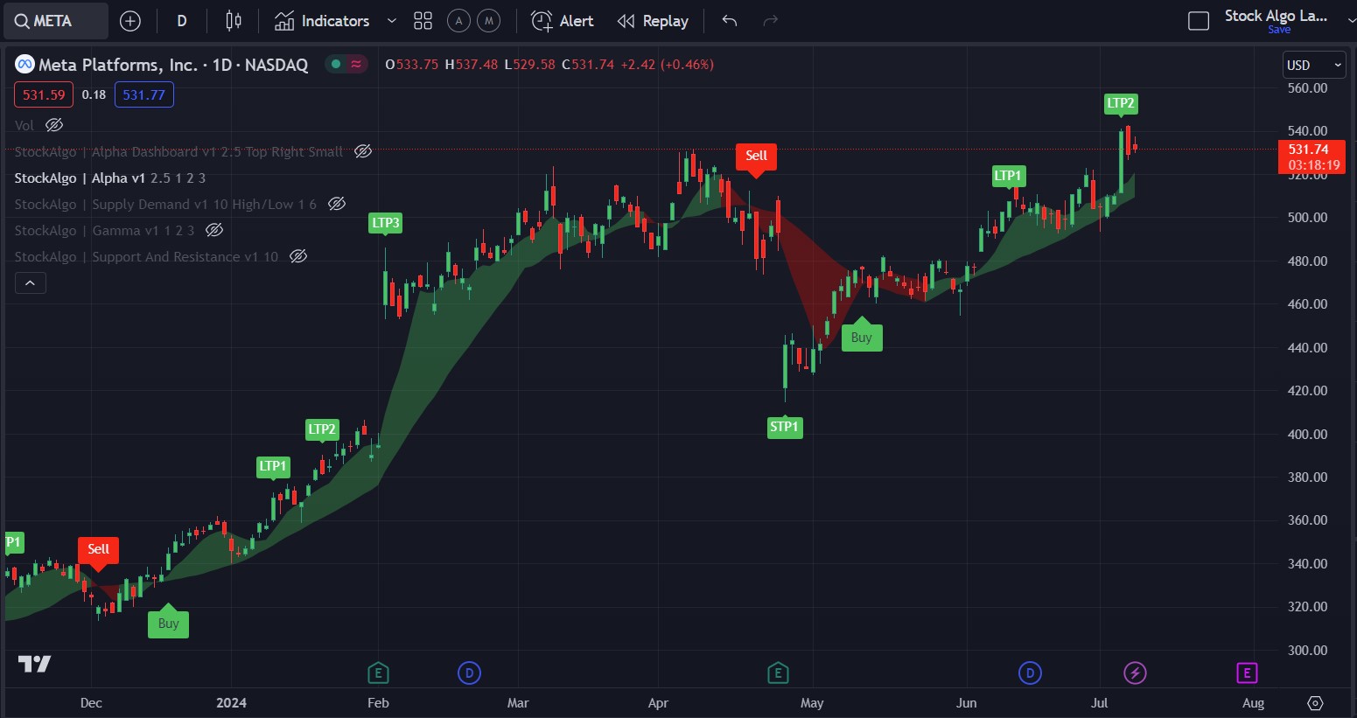The width and height of the screenshot is (1357, 718).
Task: Undo last chart action
Action: tap(730, 21)
